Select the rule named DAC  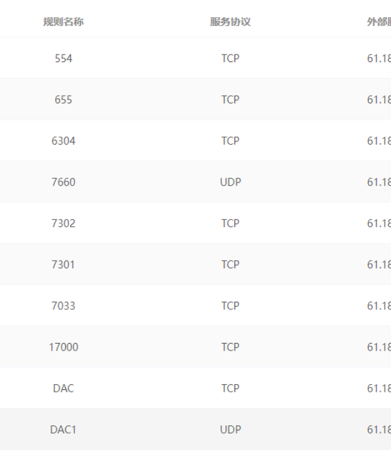[63, 388]
